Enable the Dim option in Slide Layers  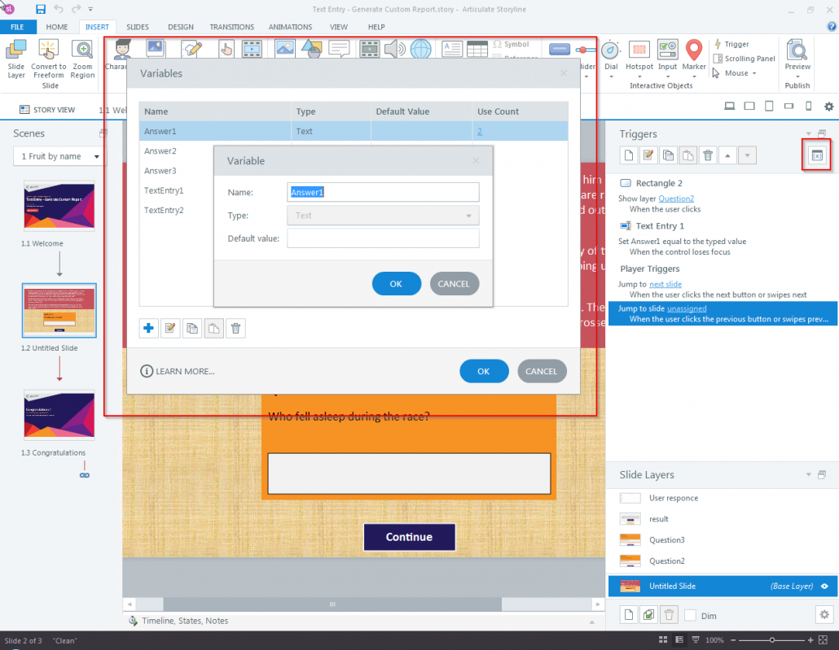[x=689, y=614]
